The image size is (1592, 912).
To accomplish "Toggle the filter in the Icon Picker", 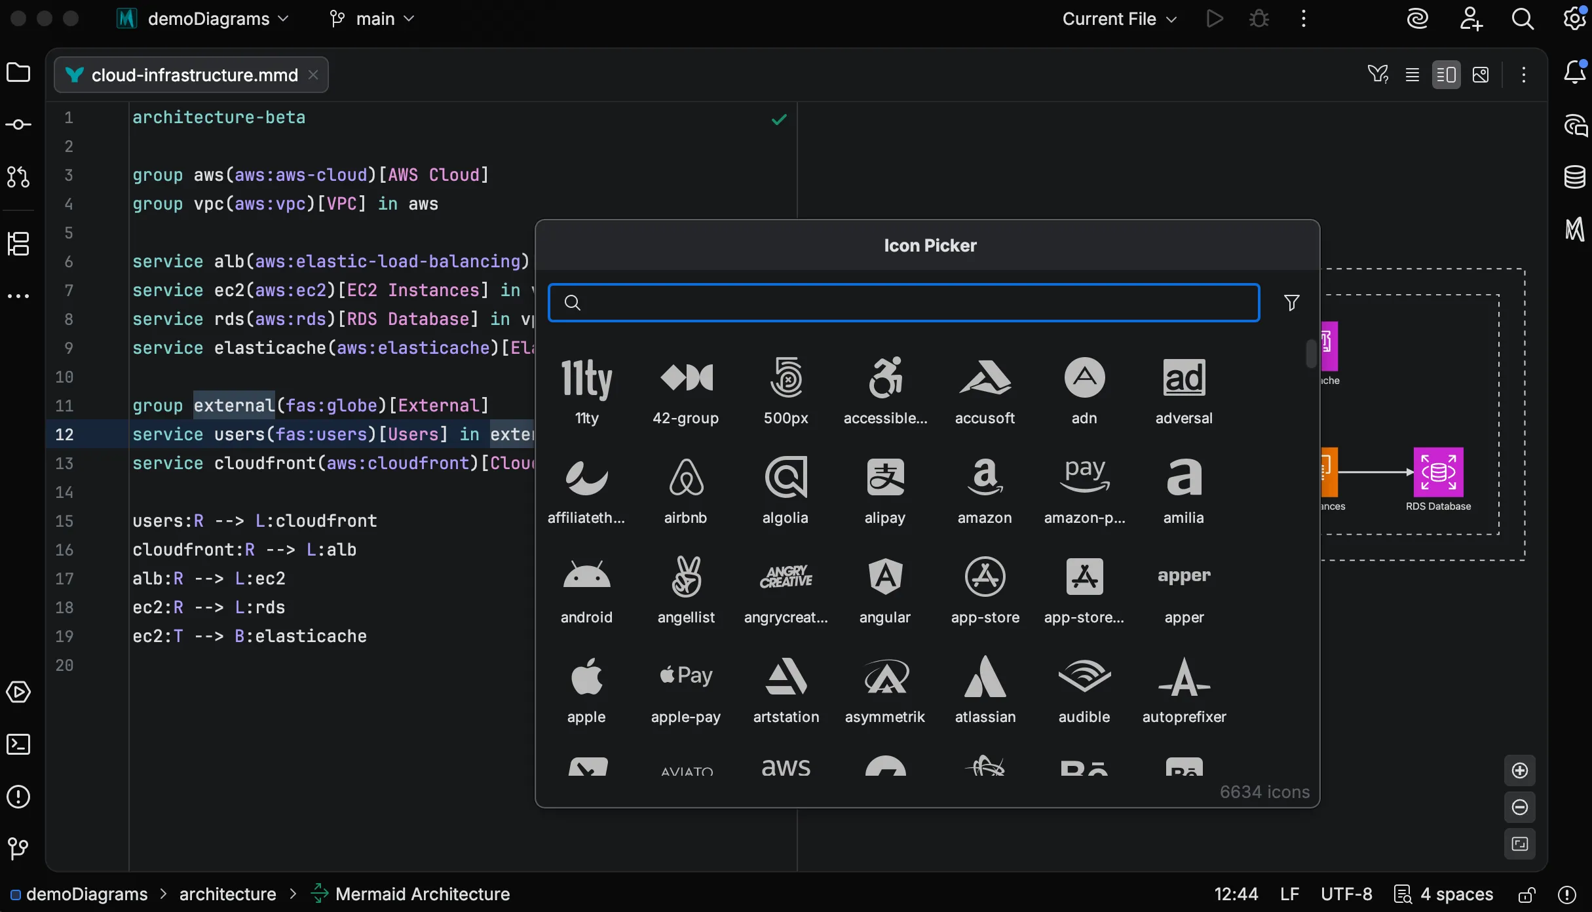I will pos(1291,303).
